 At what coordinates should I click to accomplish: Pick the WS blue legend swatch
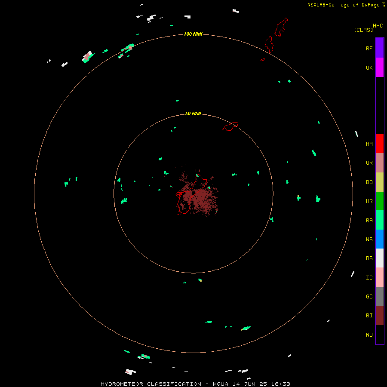click(380, 239)
